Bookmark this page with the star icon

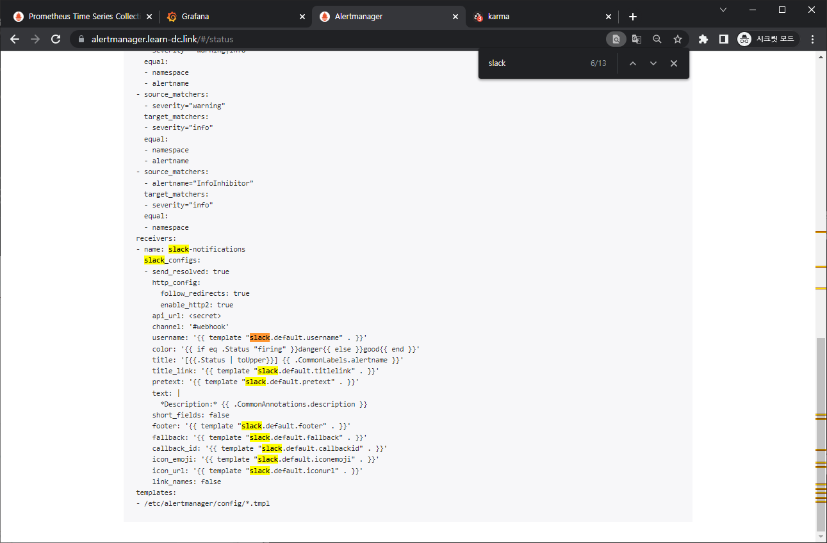pos(678,39)
